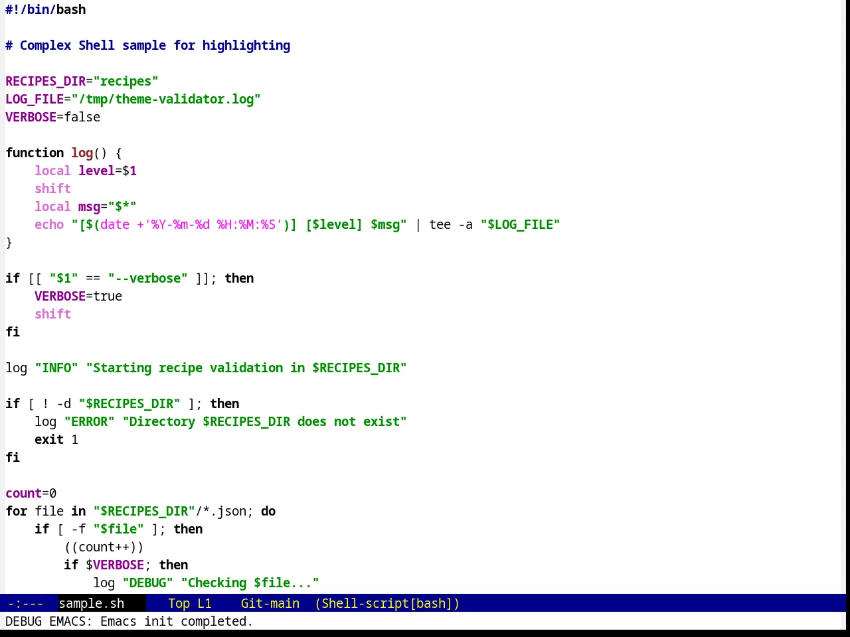
Task: Click the echo area message 'Emacs init completed.'
Action: (x=177, y=621)
